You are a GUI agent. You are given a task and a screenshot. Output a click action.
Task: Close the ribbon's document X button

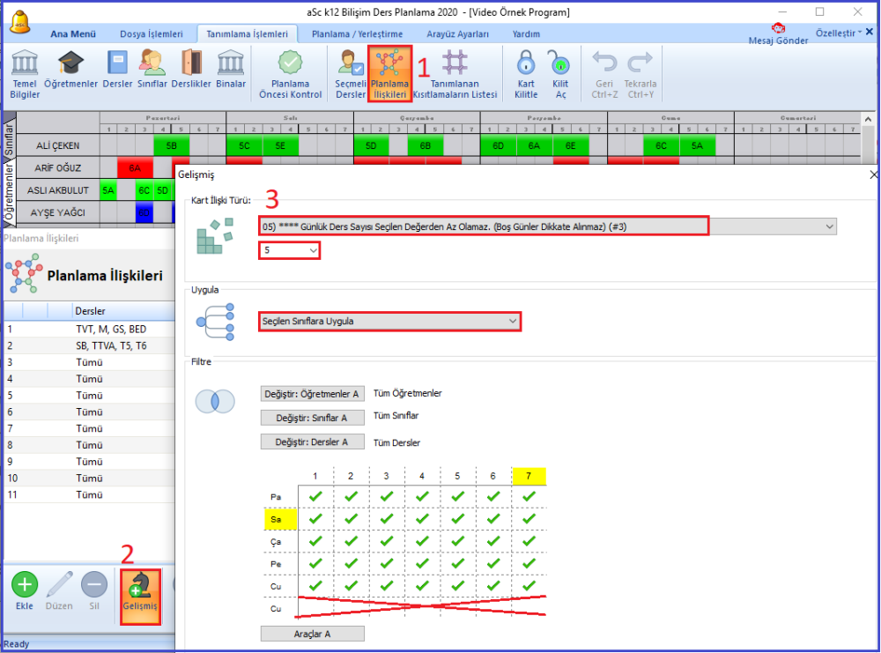[870, 32]
